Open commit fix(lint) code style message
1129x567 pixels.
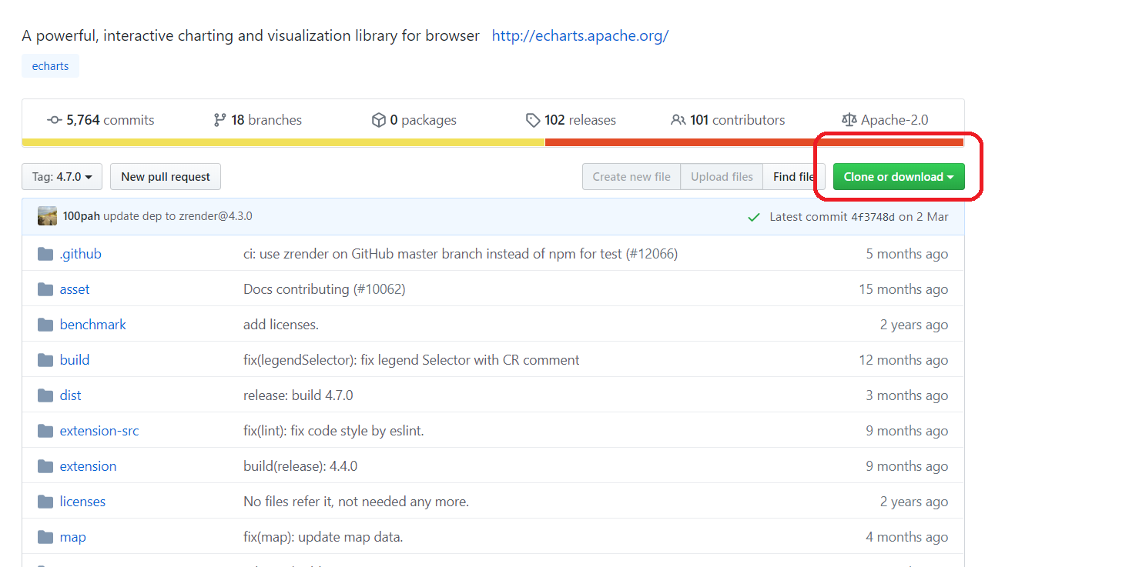pos(333,431)
